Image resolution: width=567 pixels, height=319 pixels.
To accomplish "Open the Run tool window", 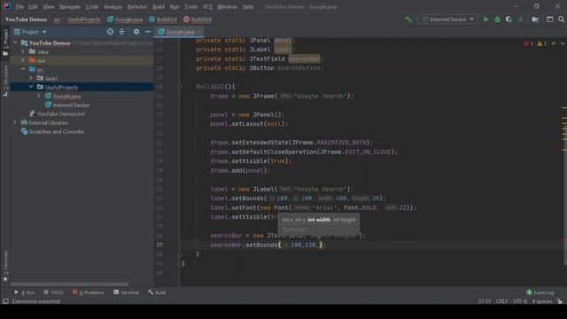I will 25,292.
